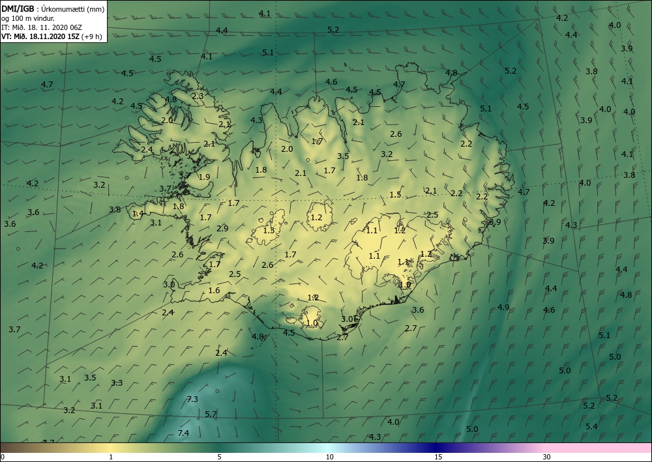Screen dimensions: 652x462
Task: Click the 1.4 value on the peninsula tip
Action: pos(138,214)
